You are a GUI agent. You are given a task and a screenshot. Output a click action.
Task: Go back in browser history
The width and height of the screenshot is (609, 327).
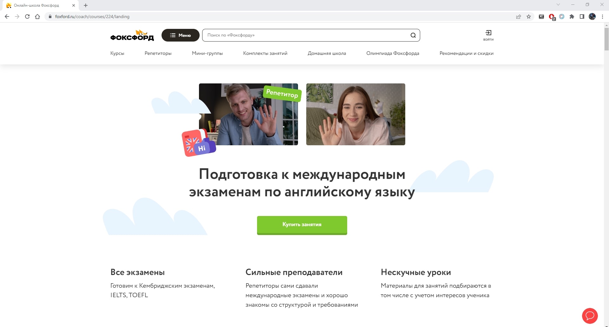coord(7,16)
